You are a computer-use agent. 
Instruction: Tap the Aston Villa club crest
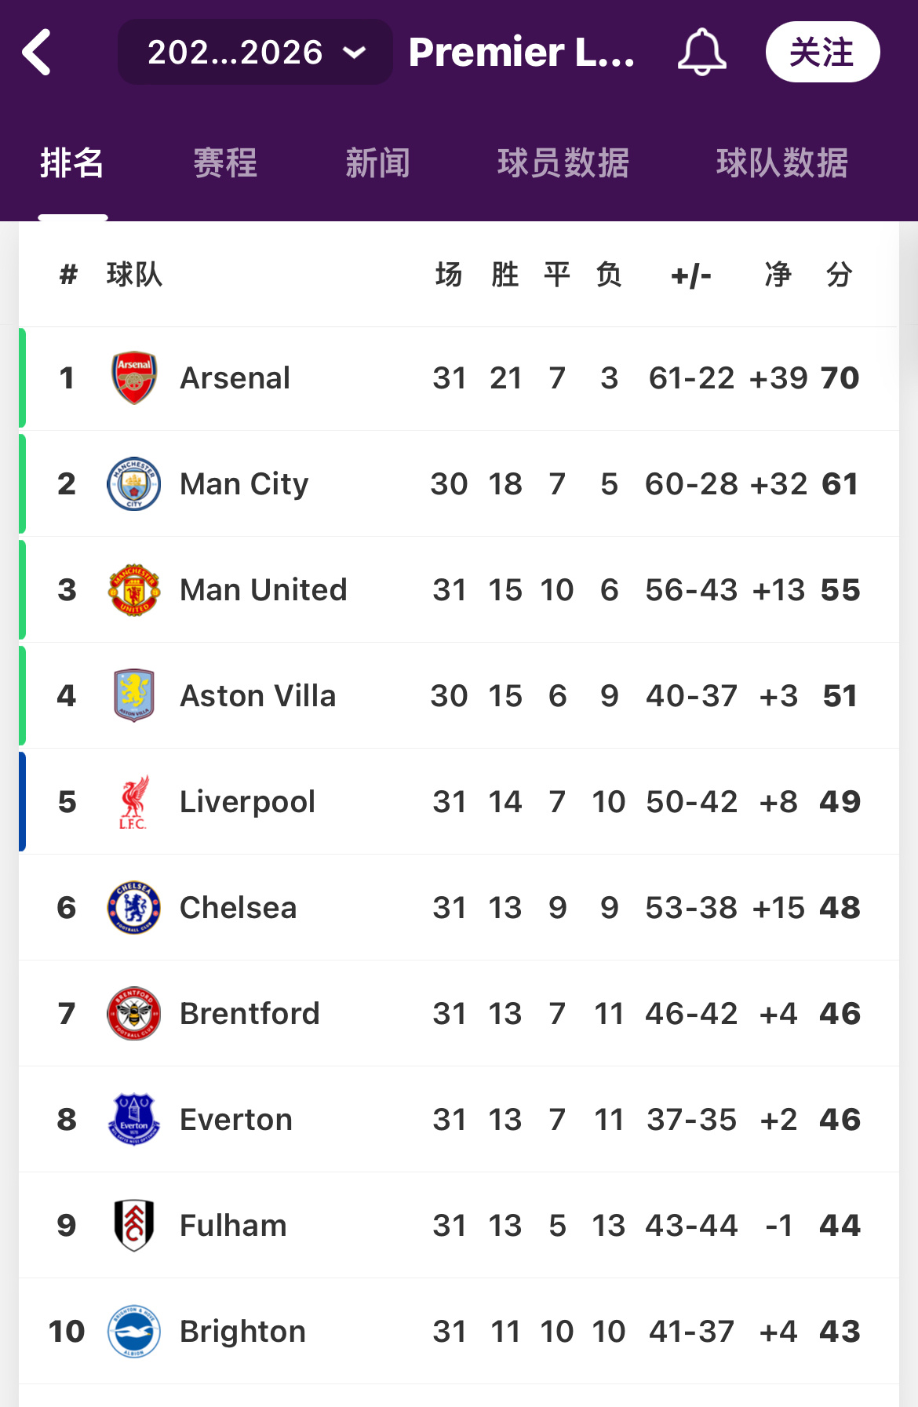134,696
